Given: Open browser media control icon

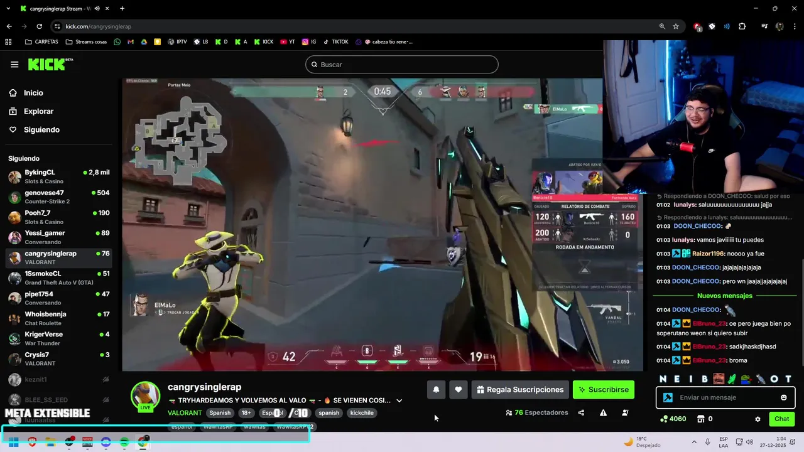Looking at the screenshot, I should pyautogui.click(x=764, y=26).
